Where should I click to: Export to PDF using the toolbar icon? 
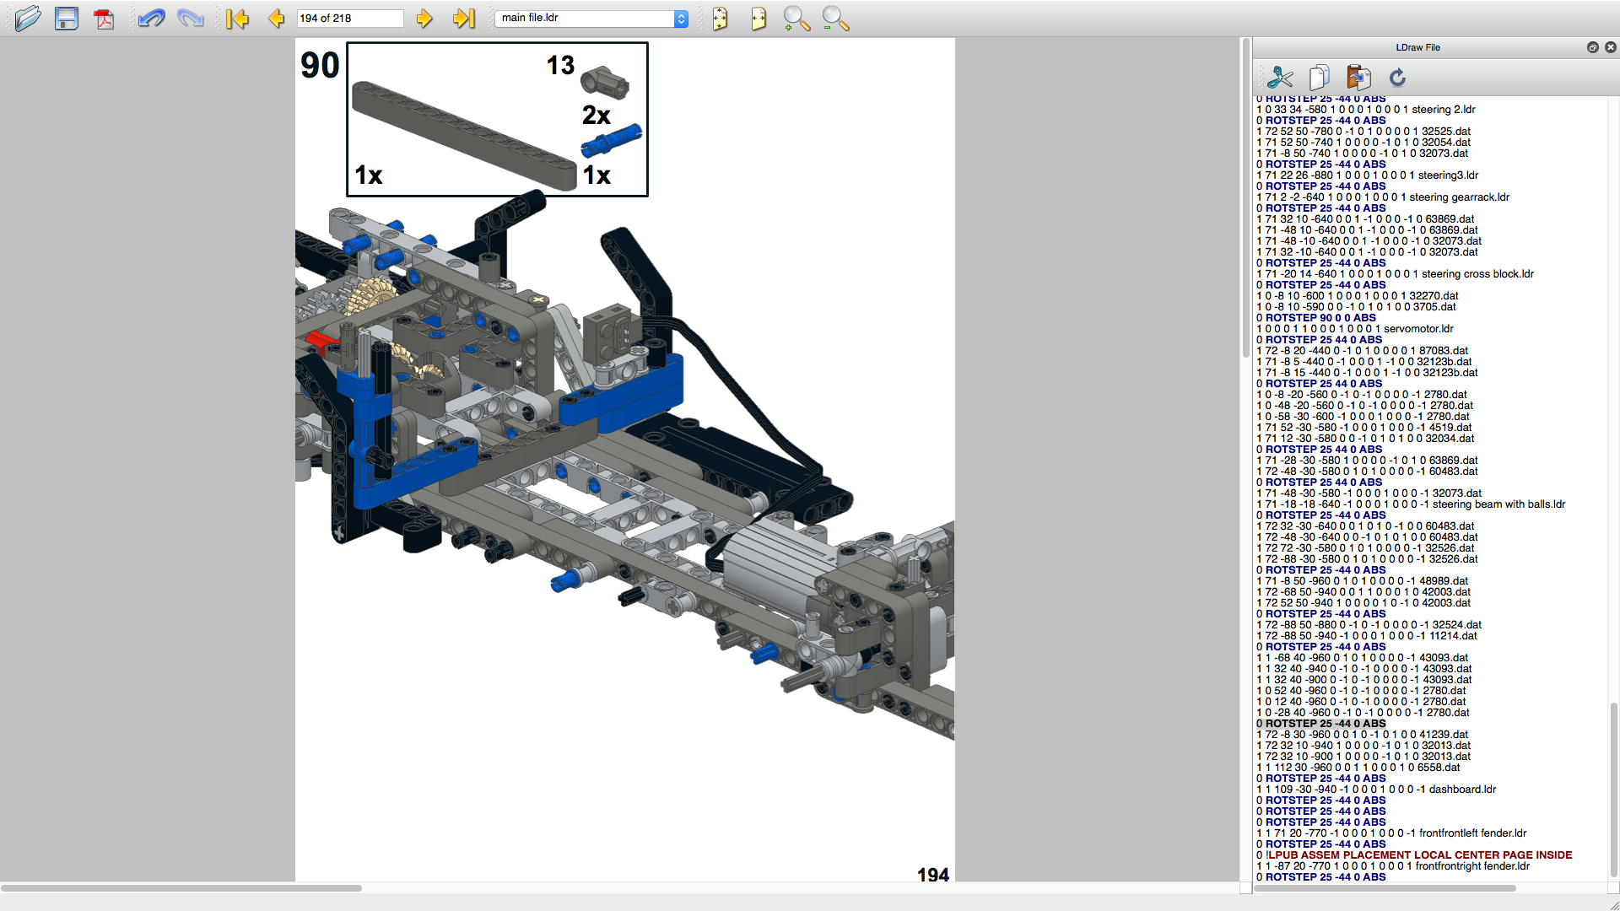tap(105, 18)
